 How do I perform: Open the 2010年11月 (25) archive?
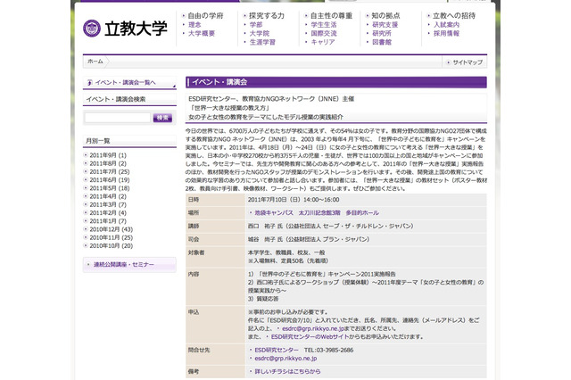click(x=111, y=237)
